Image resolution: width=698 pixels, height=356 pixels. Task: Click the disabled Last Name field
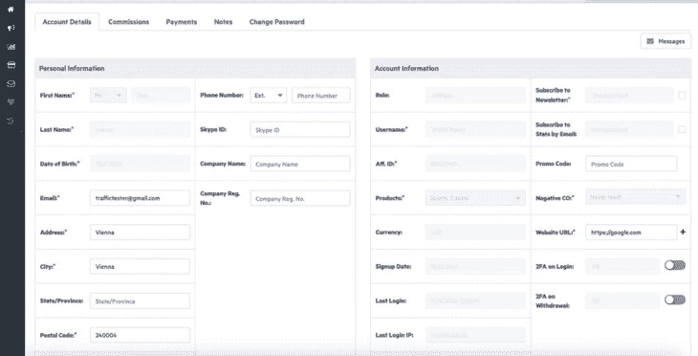tap(140, 129)
